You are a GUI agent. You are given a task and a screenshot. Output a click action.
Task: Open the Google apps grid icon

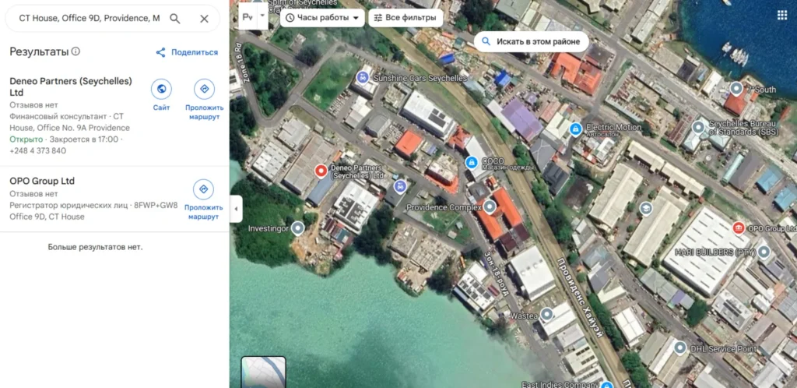pos(781,16)
